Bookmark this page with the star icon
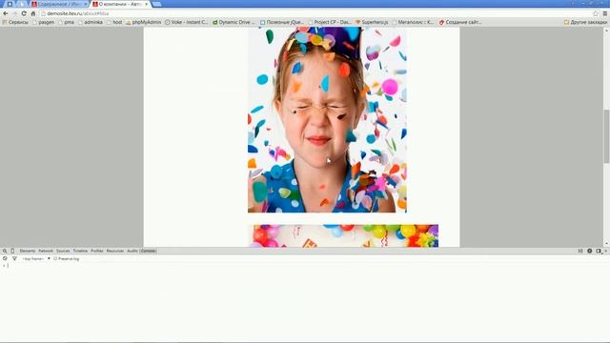This screenshot has height=343, width=610. pos(596,13)
